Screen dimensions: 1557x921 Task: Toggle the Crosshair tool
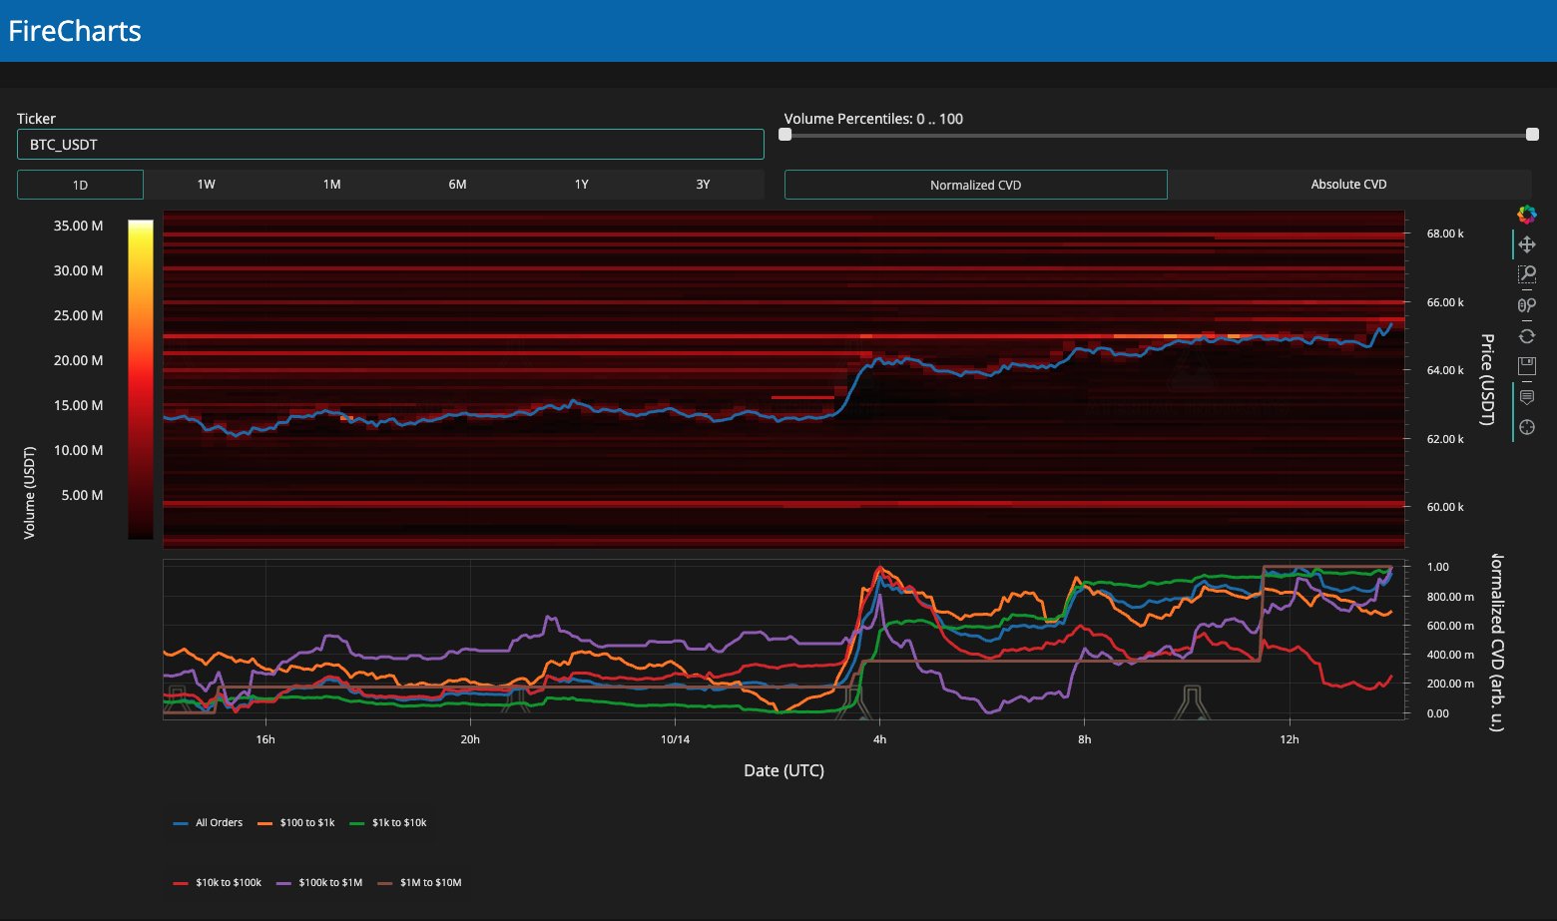pyautogui.click(x=1526, y=428)
